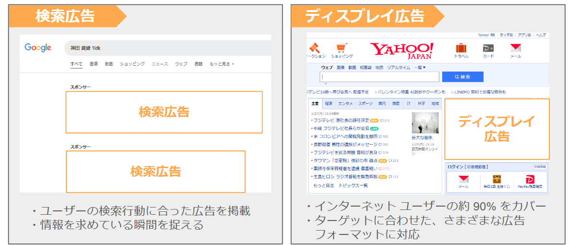This screenshot has width=572, height=245.
Task: Open the エンタメ news tab
Action: coord(345,104)
